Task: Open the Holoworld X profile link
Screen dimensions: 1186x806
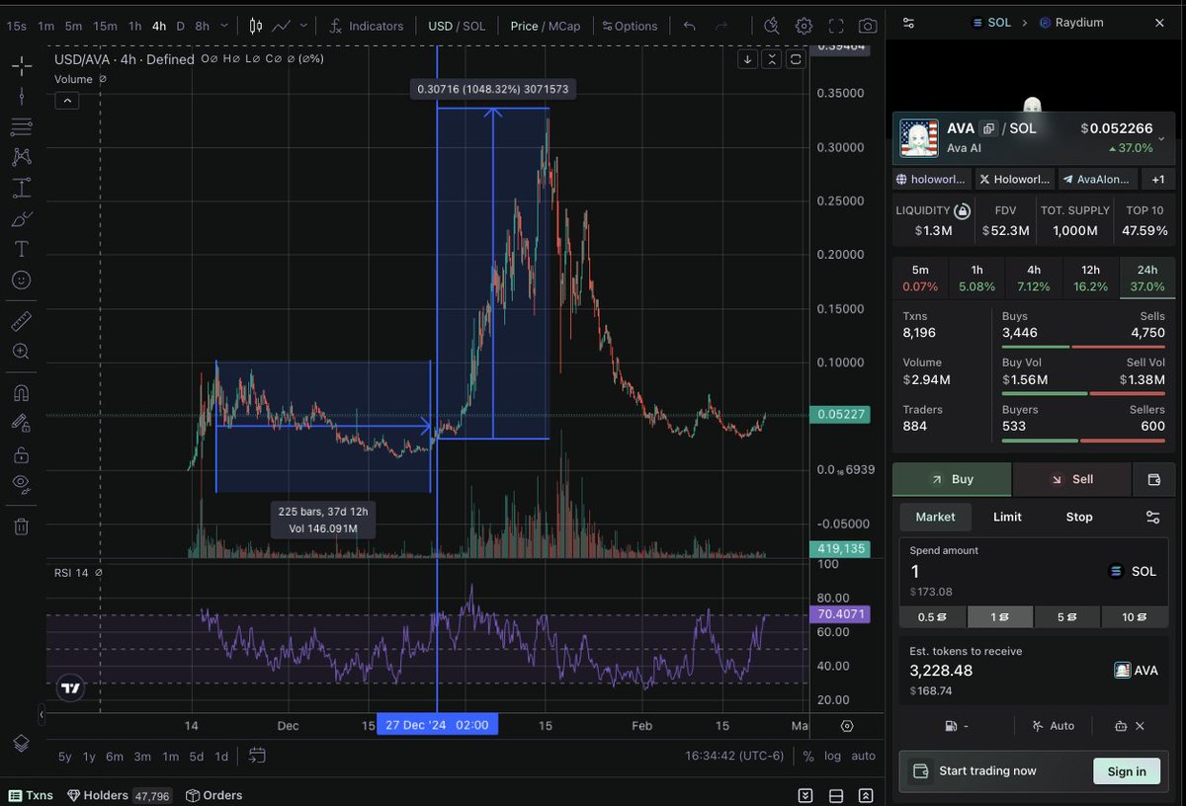Action: (x=1013, y=180)
